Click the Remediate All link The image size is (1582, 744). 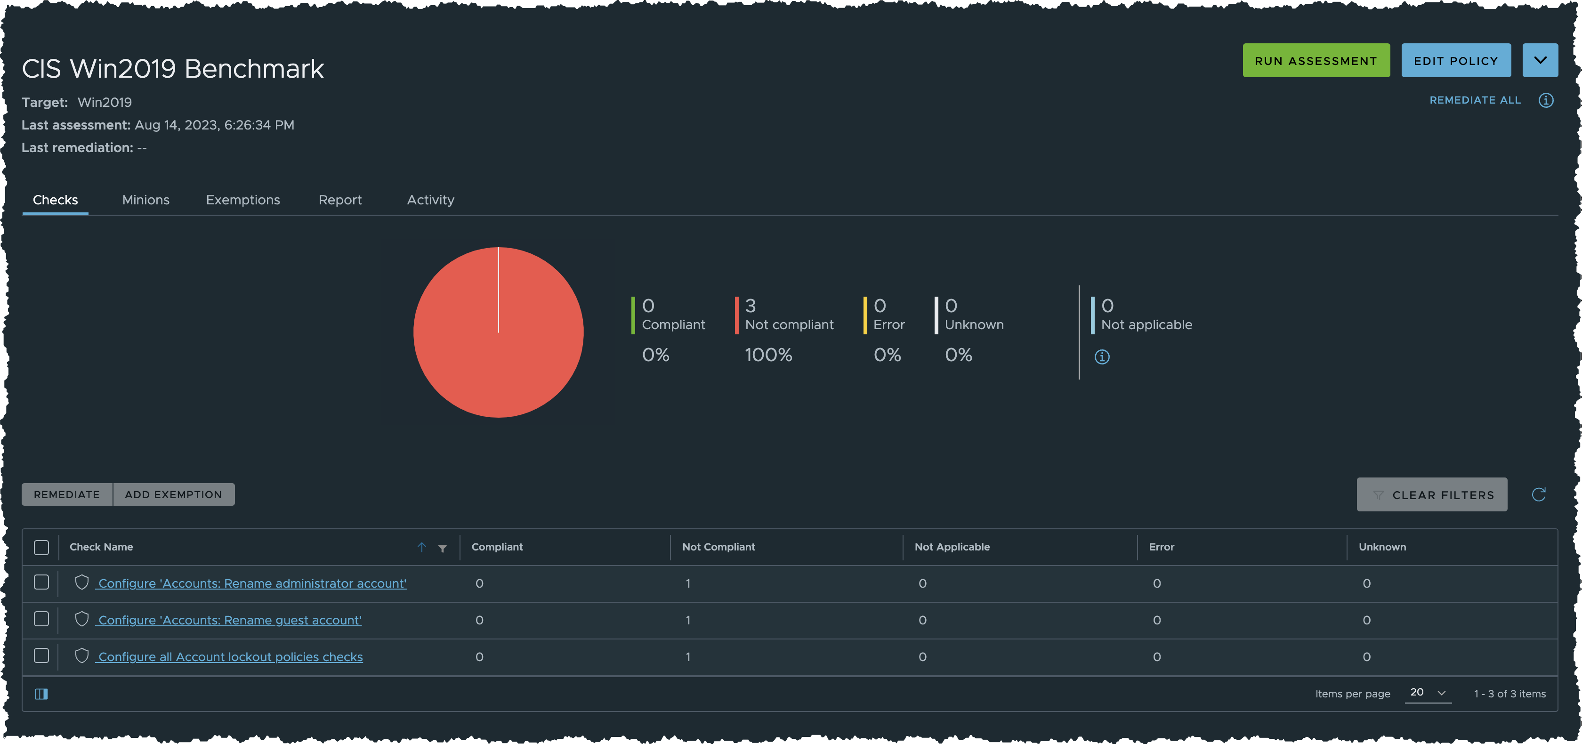pyautogui.click(x=1475, y=100)
